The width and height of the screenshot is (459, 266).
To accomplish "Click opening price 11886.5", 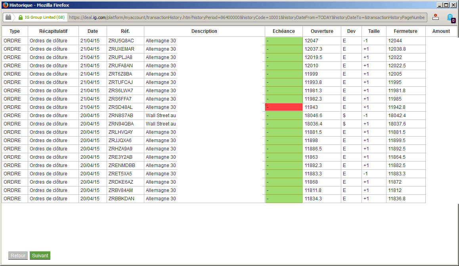I will [313, 149].
